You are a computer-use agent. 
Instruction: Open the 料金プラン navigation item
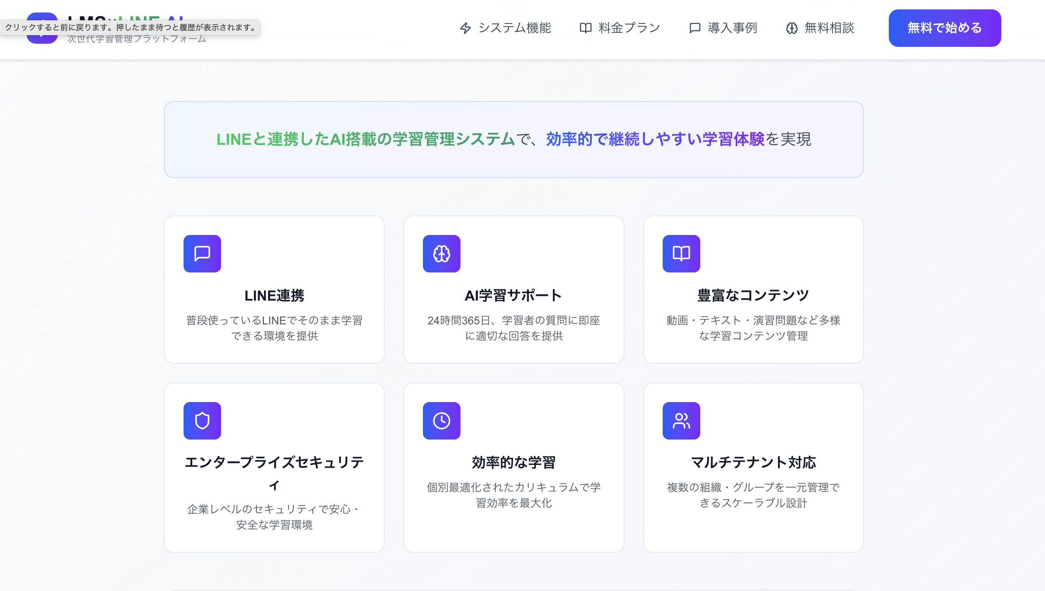coord(629,28)
